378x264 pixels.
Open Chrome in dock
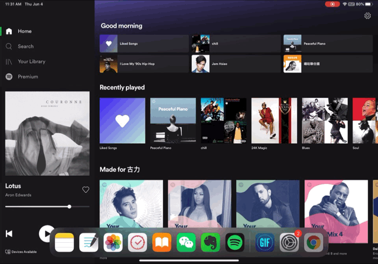click(314, 243)
